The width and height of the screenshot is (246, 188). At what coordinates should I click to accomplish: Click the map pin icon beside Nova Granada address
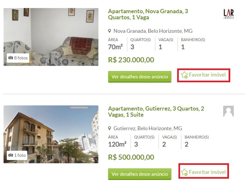coord(110,31)
